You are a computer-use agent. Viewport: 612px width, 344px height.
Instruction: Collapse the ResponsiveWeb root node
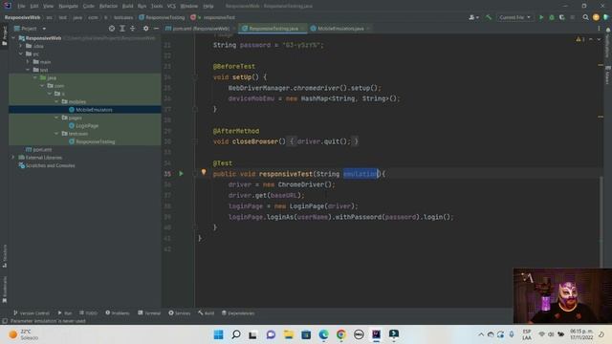pos(13,38)
